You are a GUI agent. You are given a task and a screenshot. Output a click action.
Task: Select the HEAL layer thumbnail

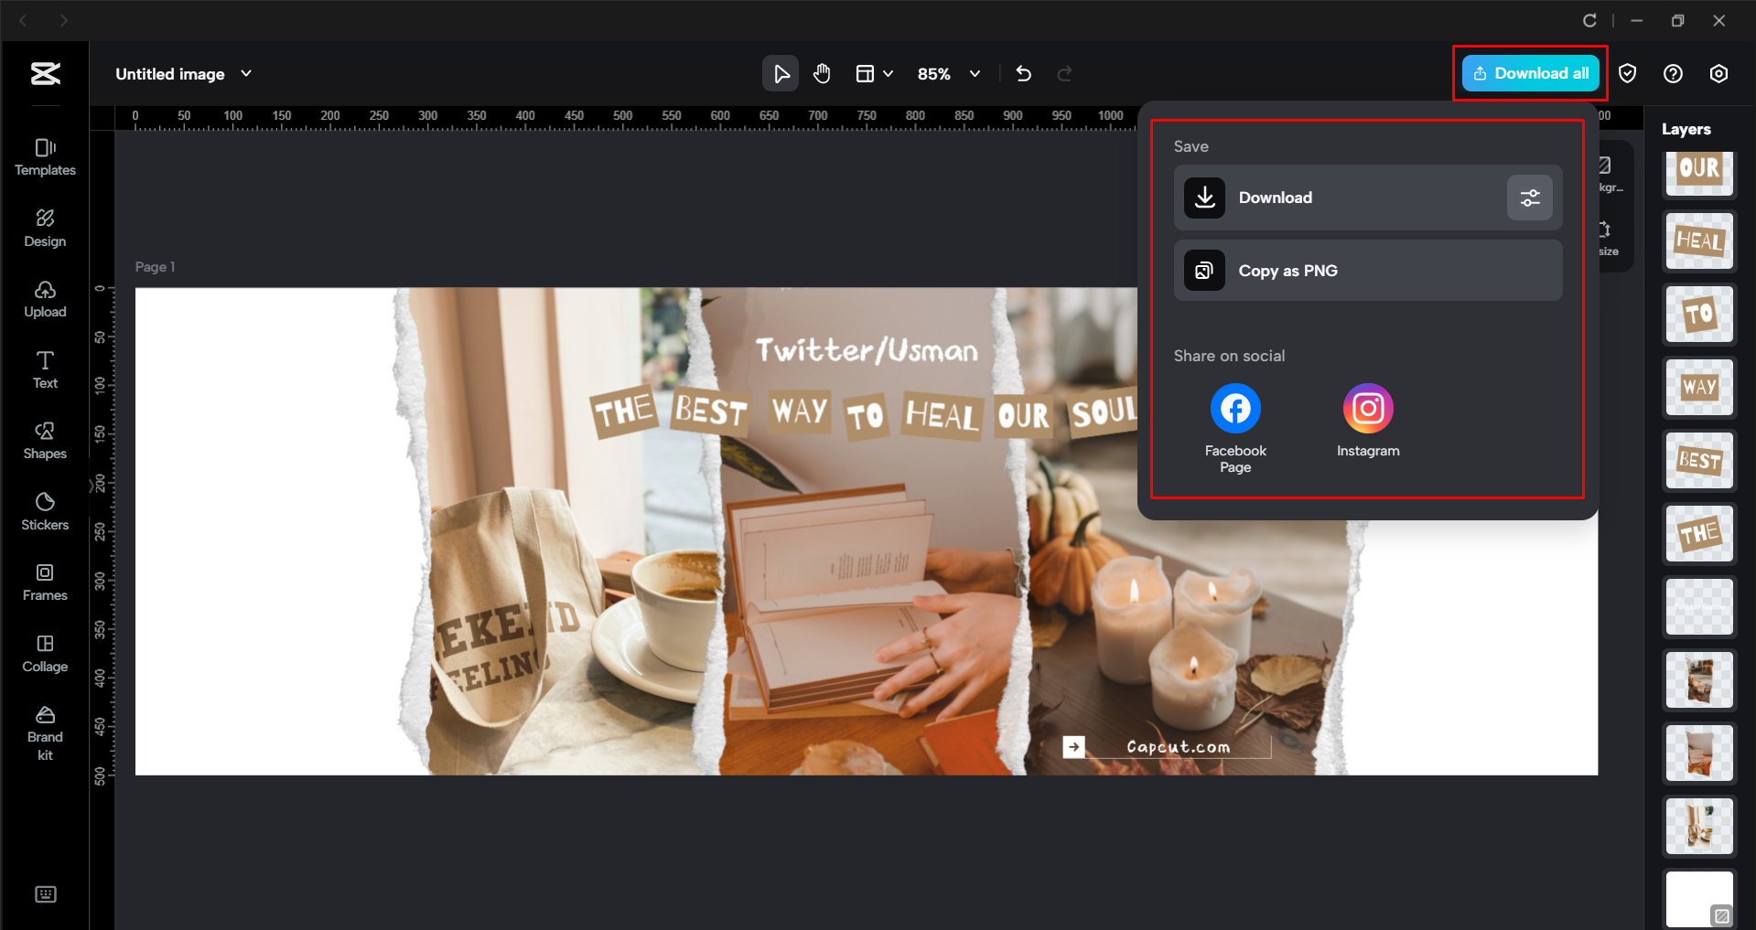(x=1698, y=241)
